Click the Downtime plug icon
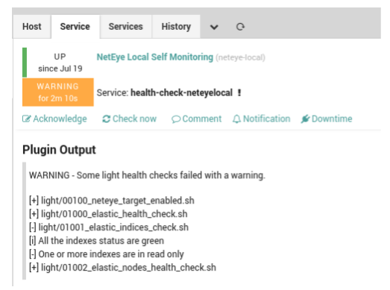Screen dimensions: 390x290 point(305,119)
